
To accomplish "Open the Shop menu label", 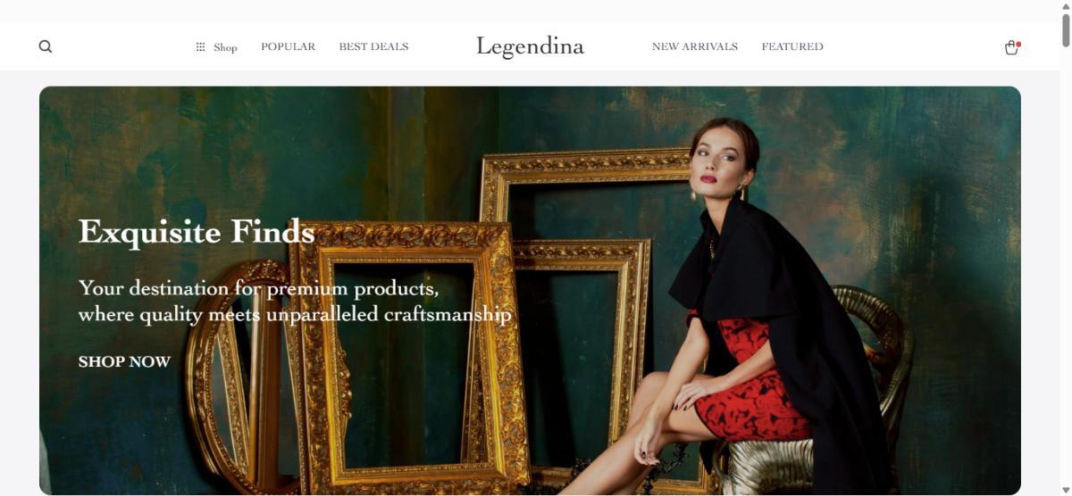I will pyautogui.click(x=225, y=47).
